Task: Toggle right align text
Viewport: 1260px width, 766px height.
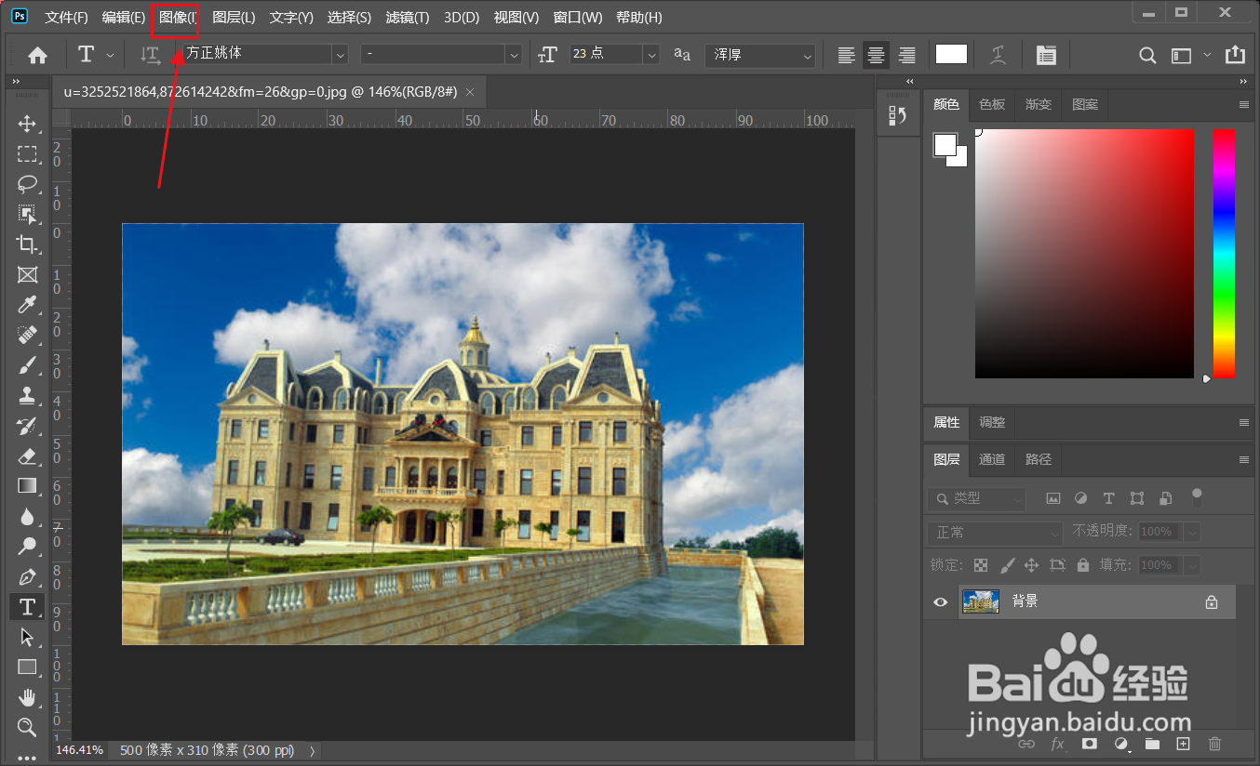Action: [906, 55]
